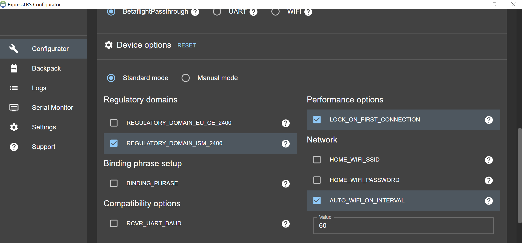
Task: Go to Configurator menu item
Action: coord(43,49)
